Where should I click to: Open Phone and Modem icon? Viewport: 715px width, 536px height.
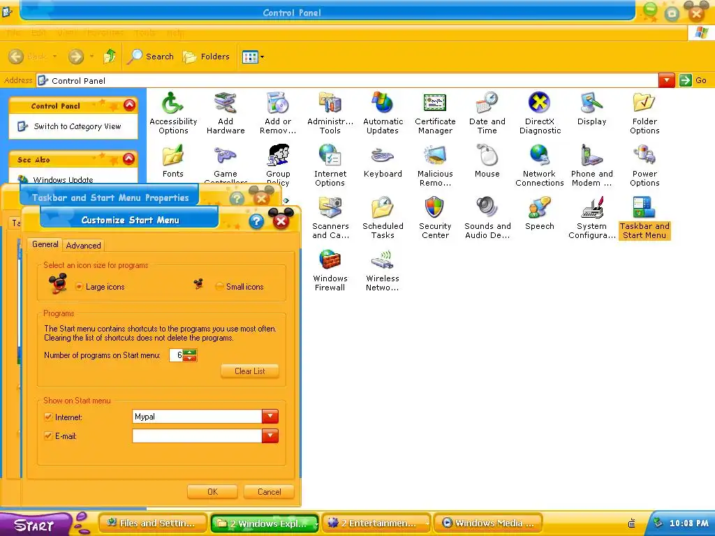pyautogui.click(x=592, y=165)
